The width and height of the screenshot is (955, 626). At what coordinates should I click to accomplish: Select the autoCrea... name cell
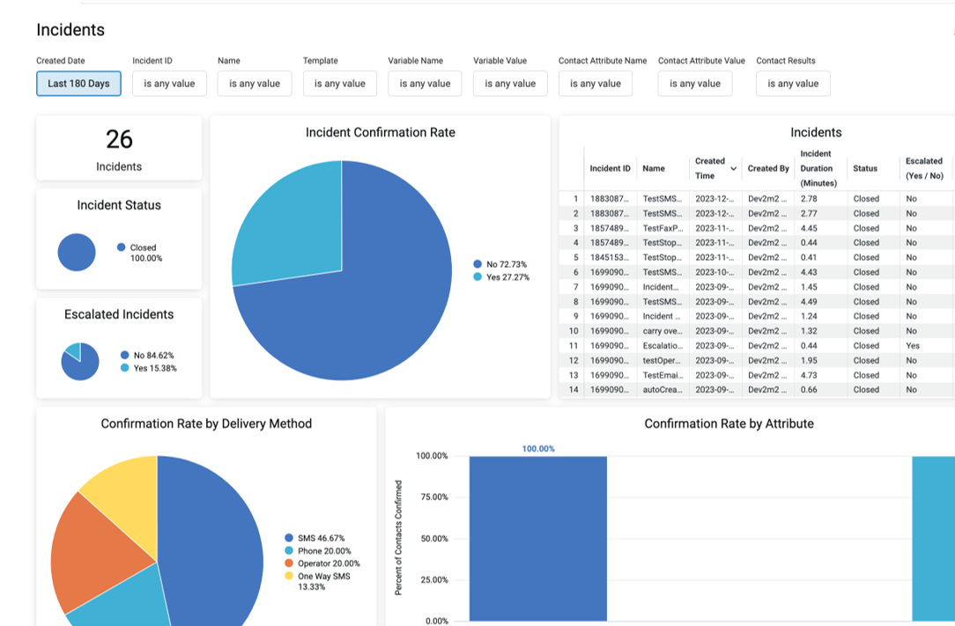(663, 390)
